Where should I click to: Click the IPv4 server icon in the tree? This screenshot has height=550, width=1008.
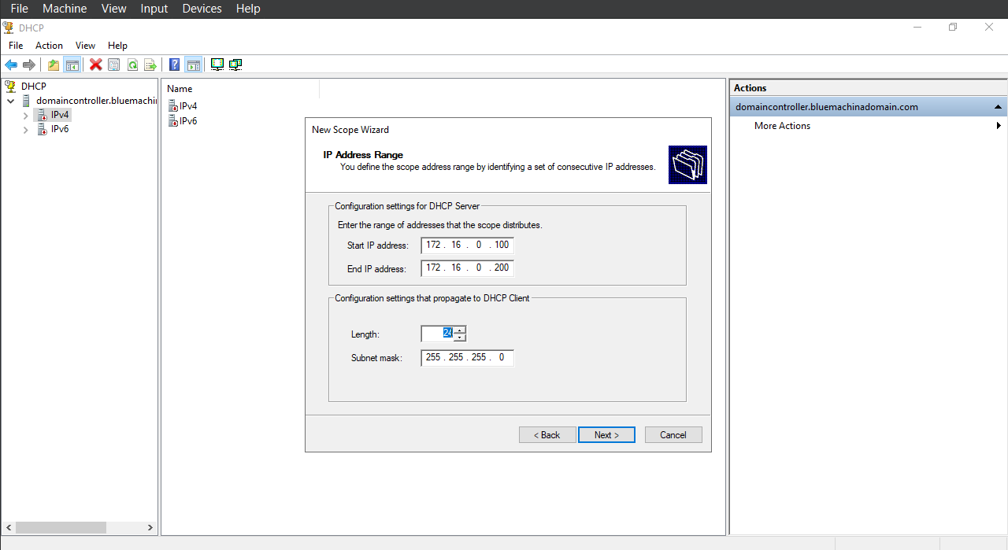point(42,115)
